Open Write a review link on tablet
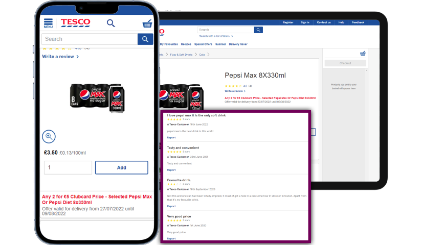The width and height of the screenshot is (421, 245). (235, 91)
